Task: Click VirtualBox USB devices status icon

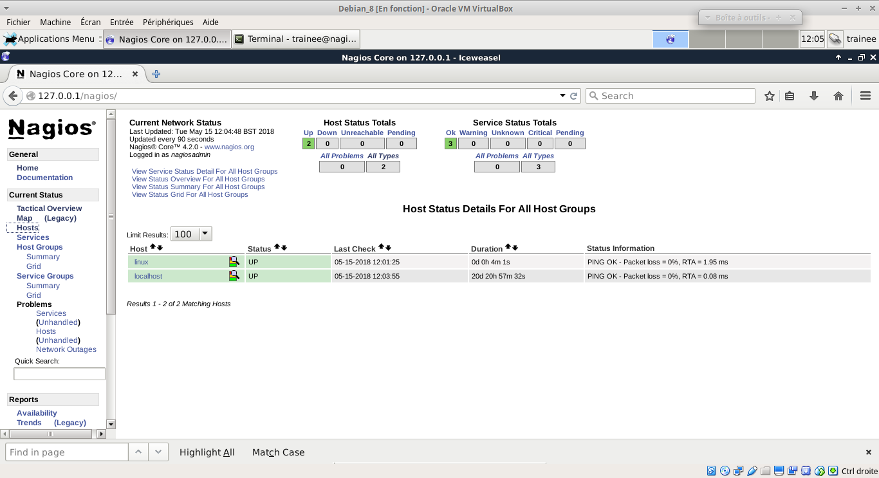Action: [752, 471]
